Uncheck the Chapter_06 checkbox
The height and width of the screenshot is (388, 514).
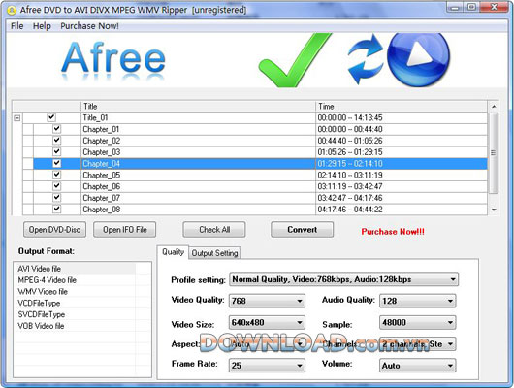click(x=56, y=186)
